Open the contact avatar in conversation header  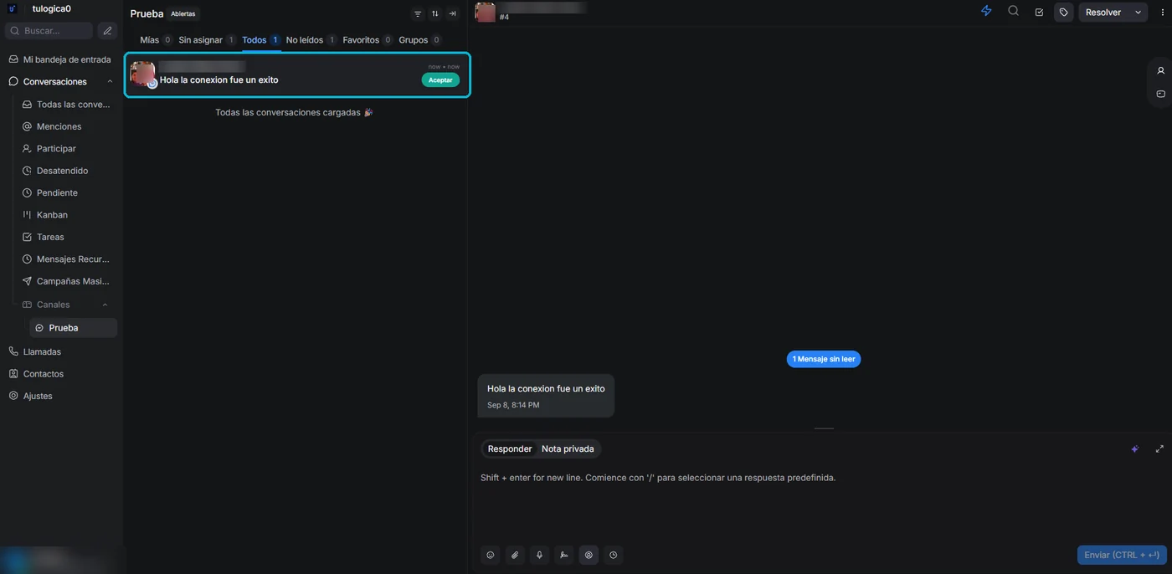pos(486,12)
